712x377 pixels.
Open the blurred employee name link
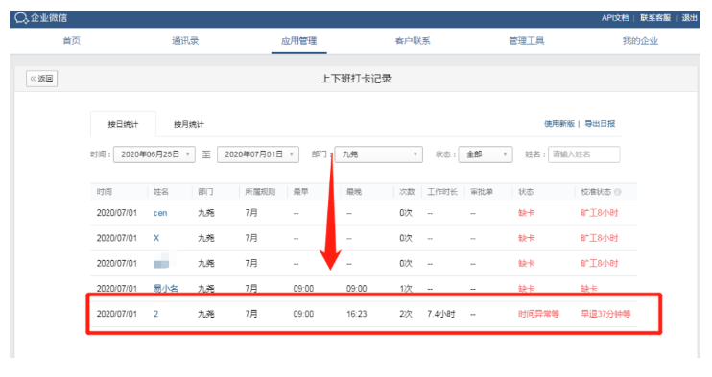click(161, 263)
